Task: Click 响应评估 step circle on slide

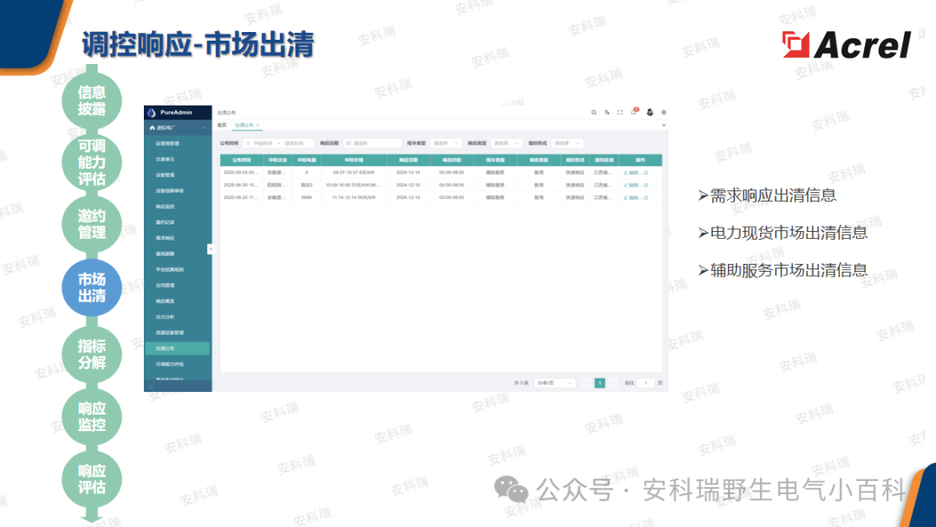Action: 91,479
